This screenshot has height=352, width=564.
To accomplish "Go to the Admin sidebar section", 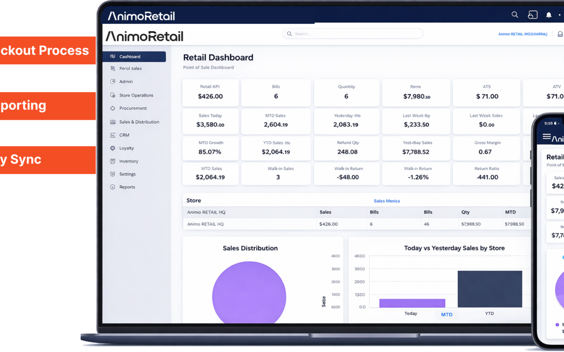I will (125, 82).
